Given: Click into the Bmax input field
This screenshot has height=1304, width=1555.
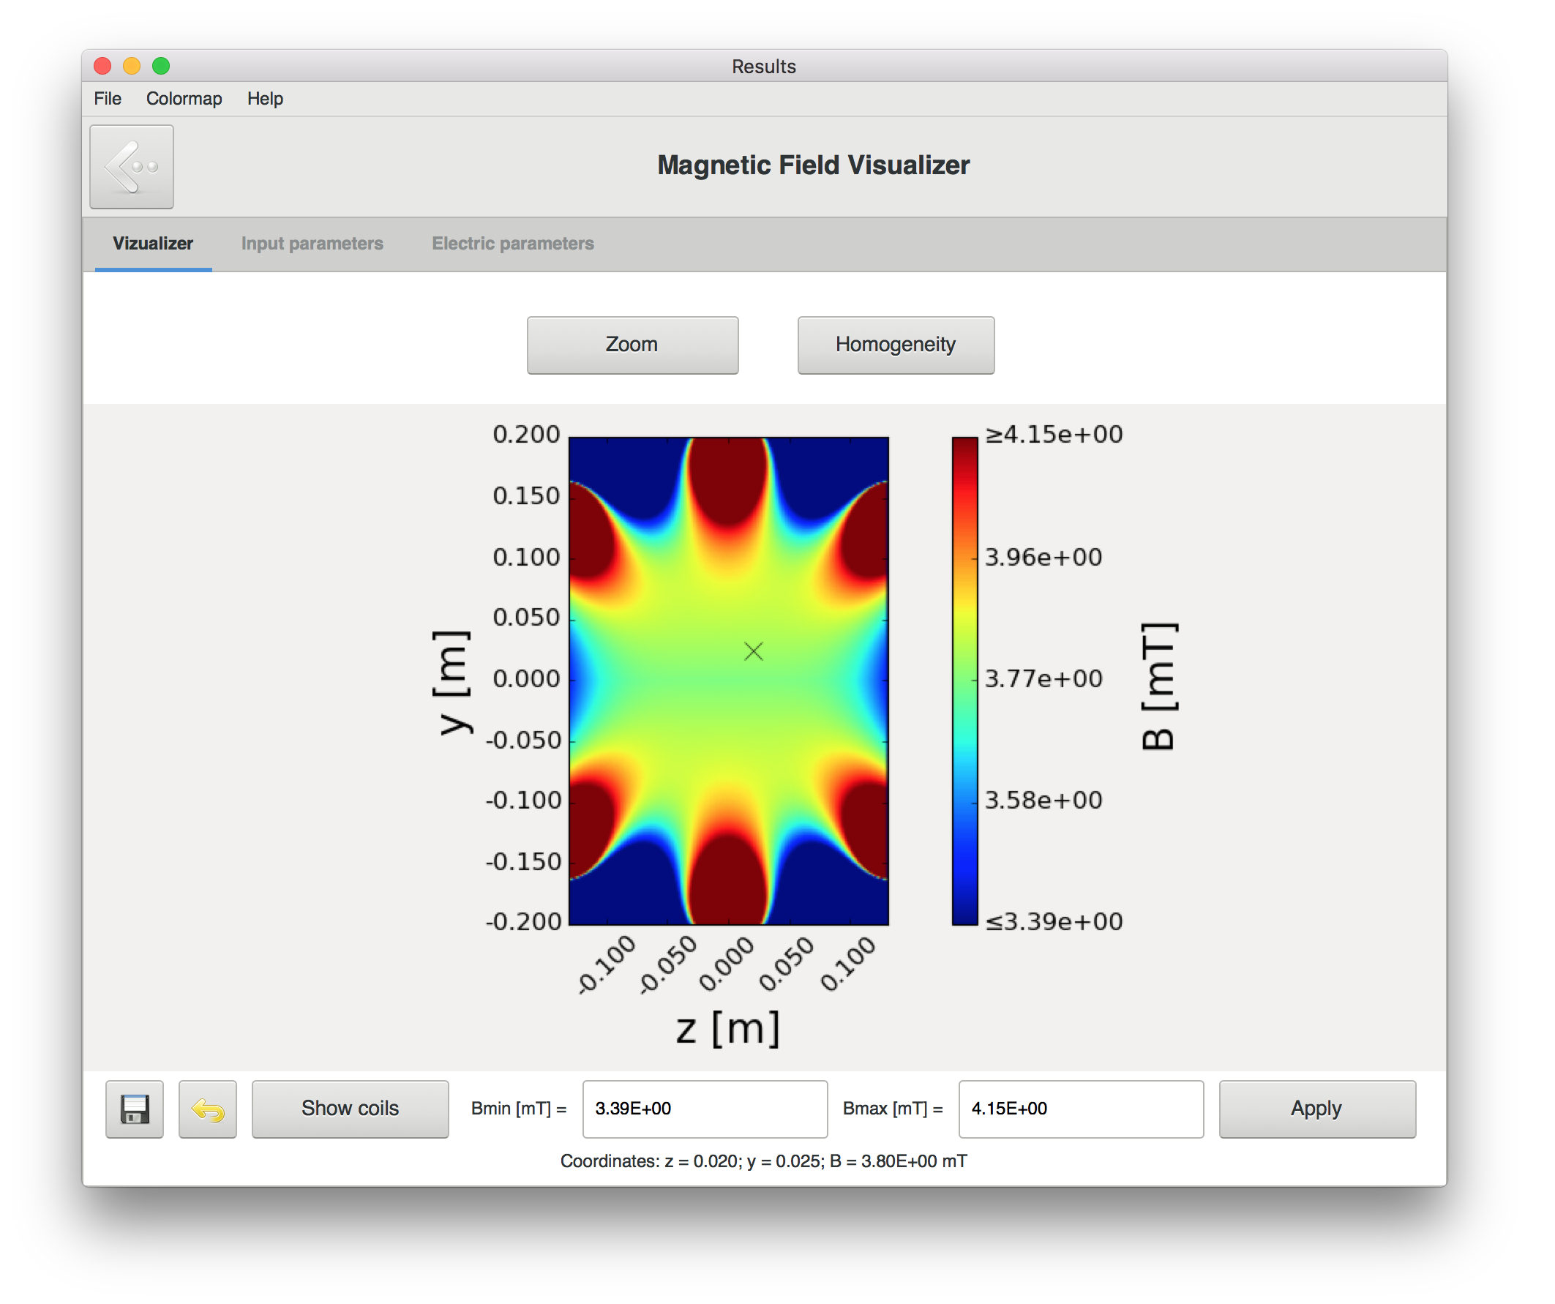Looking at the screenshot, I should point(1080,1109).
